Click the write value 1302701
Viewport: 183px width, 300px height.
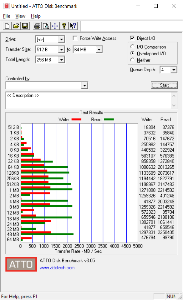[147, 222]
